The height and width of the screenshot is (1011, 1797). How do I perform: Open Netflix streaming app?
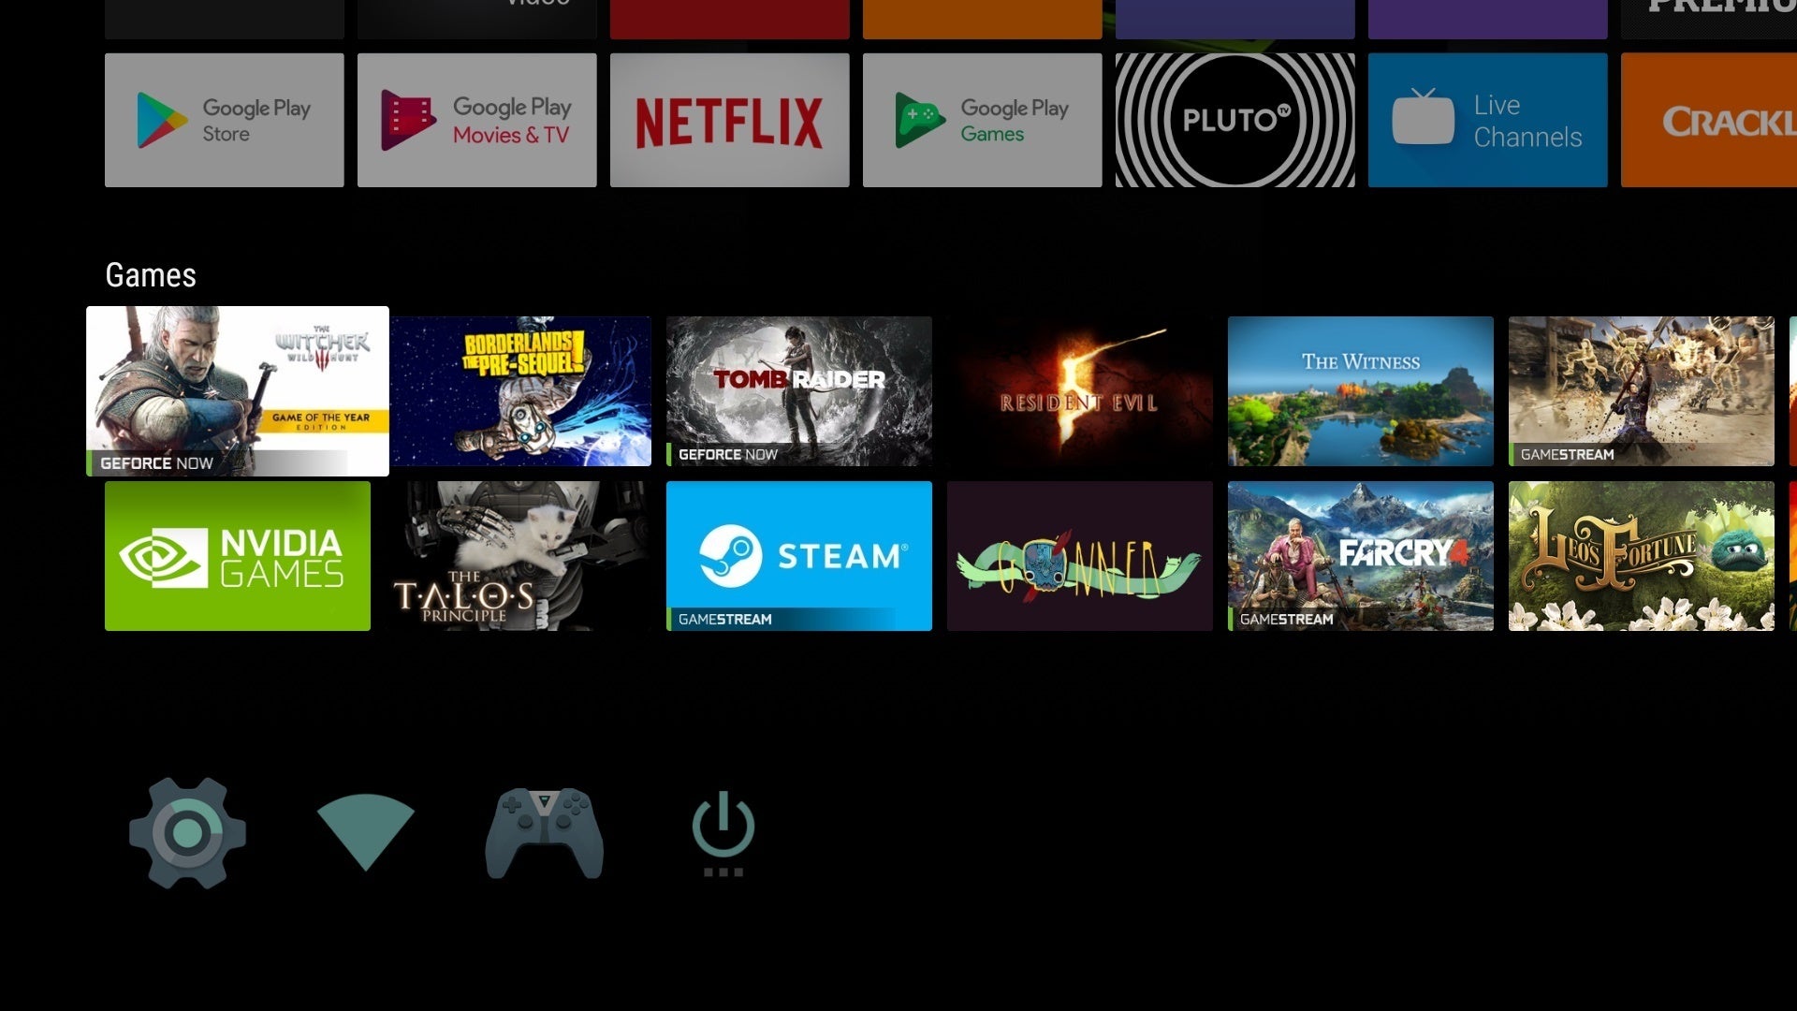[x=729, y=120]
